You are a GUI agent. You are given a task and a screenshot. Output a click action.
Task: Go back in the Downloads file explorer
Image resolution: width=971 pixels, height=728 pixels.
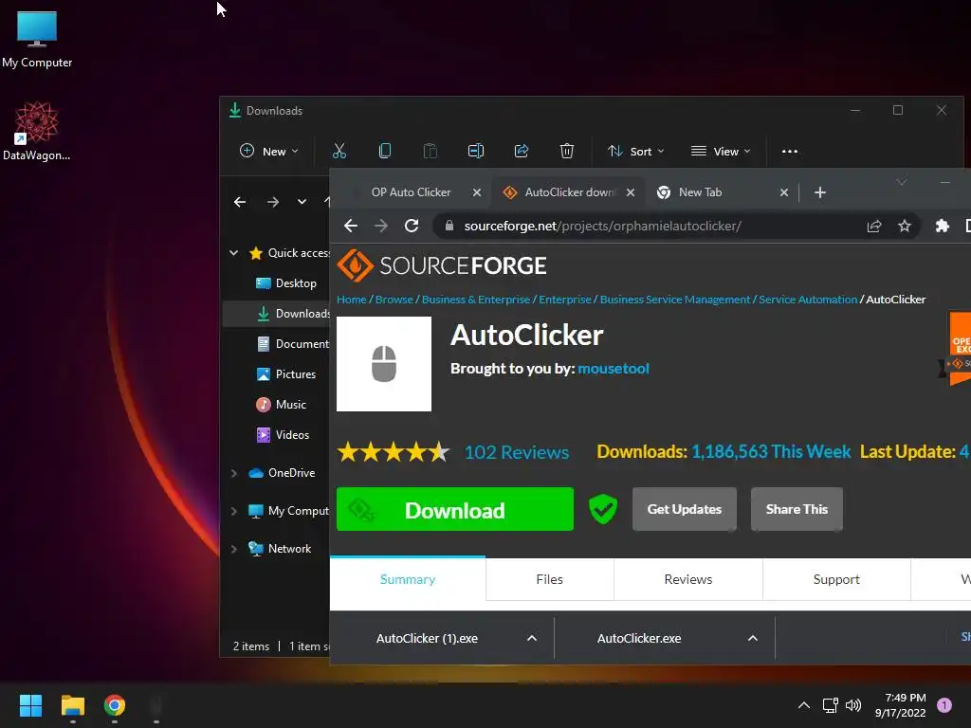[240, 202]
